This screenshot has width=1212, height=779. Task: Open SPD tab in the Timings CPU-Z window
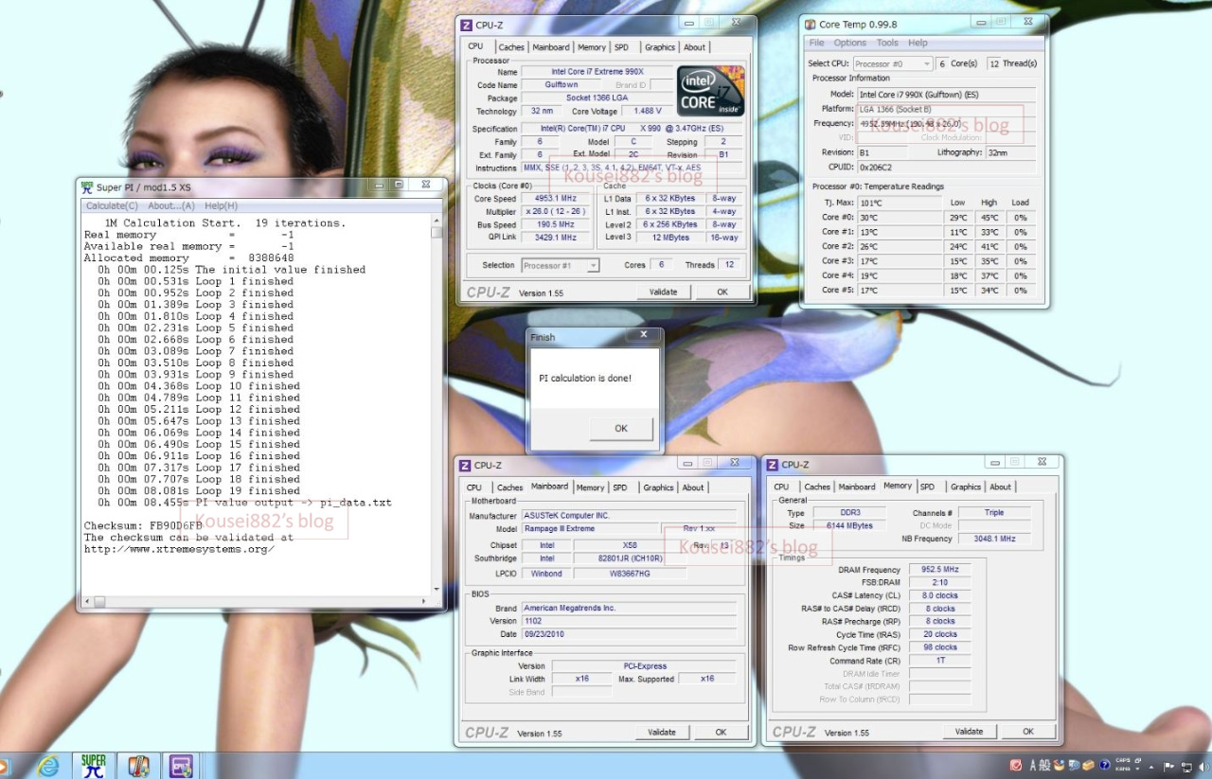coord(927,487)
